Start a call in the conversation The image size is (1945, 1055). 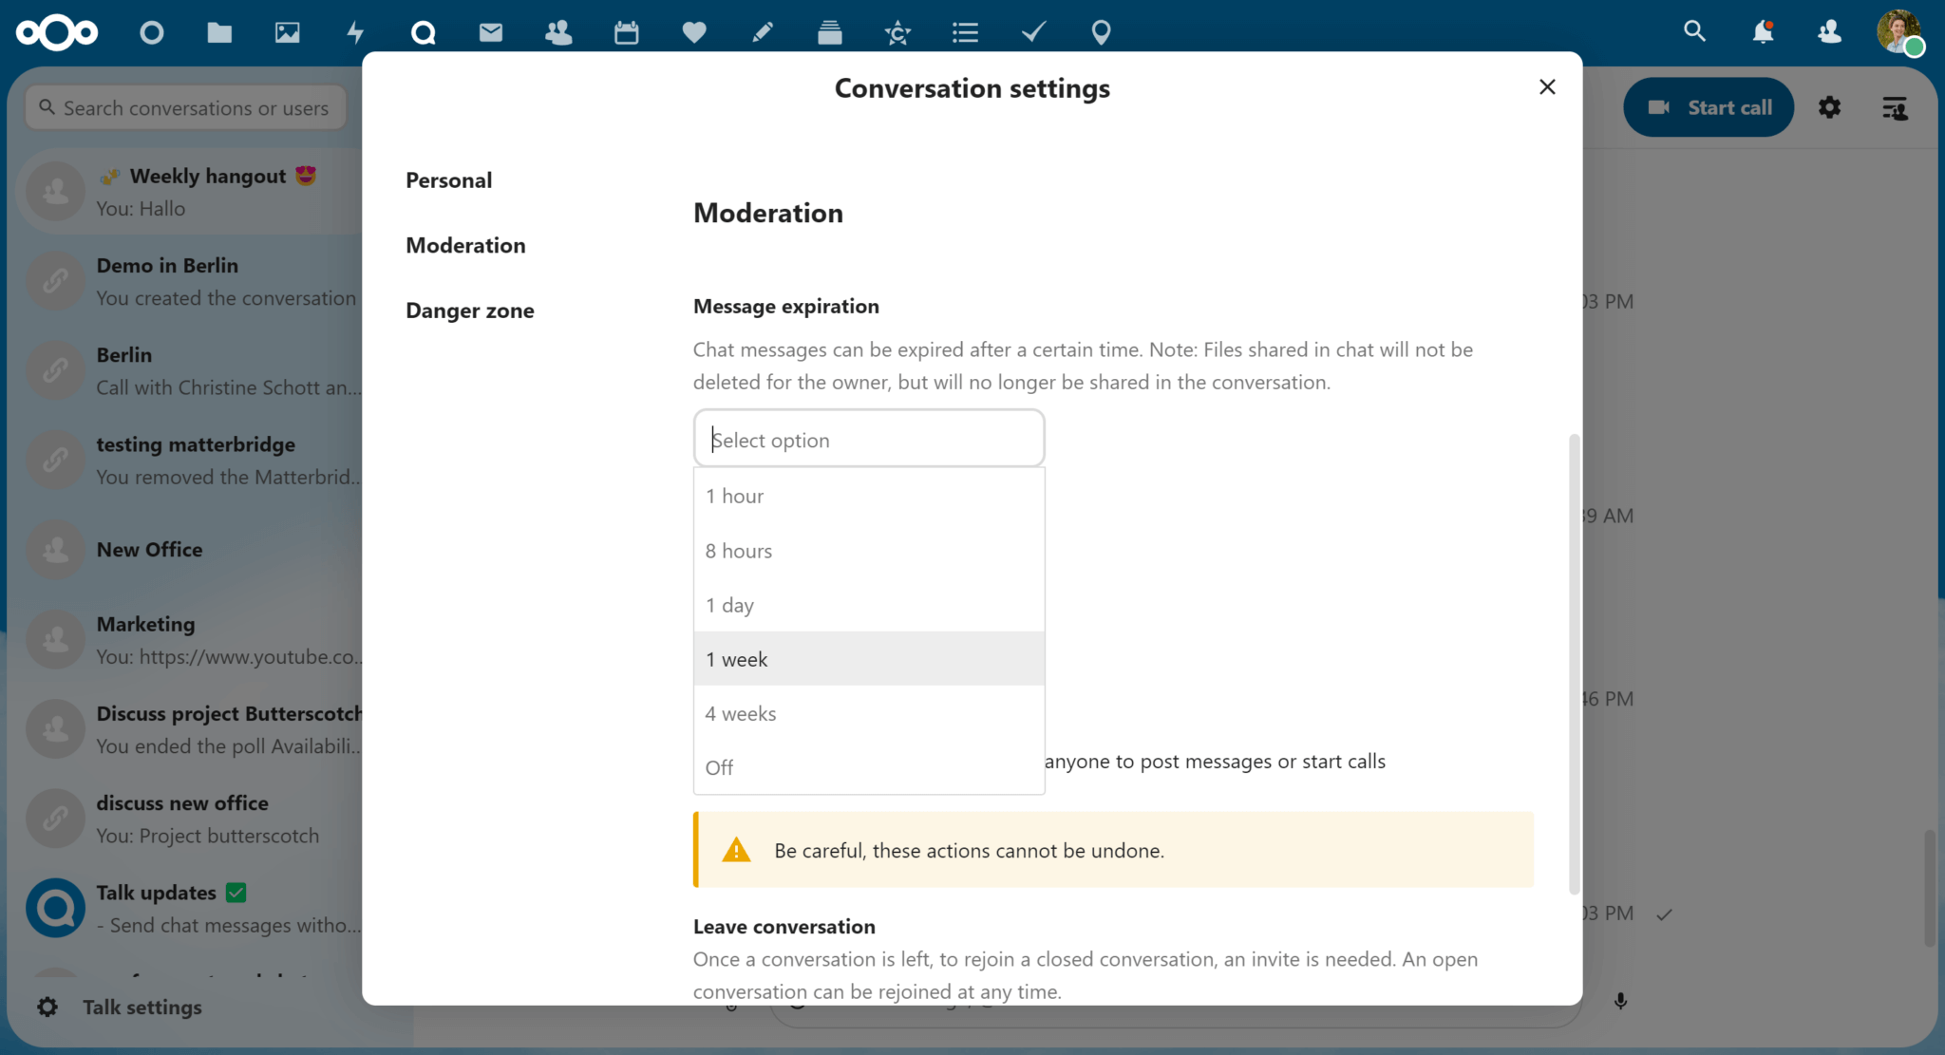tap(1707, 106)
